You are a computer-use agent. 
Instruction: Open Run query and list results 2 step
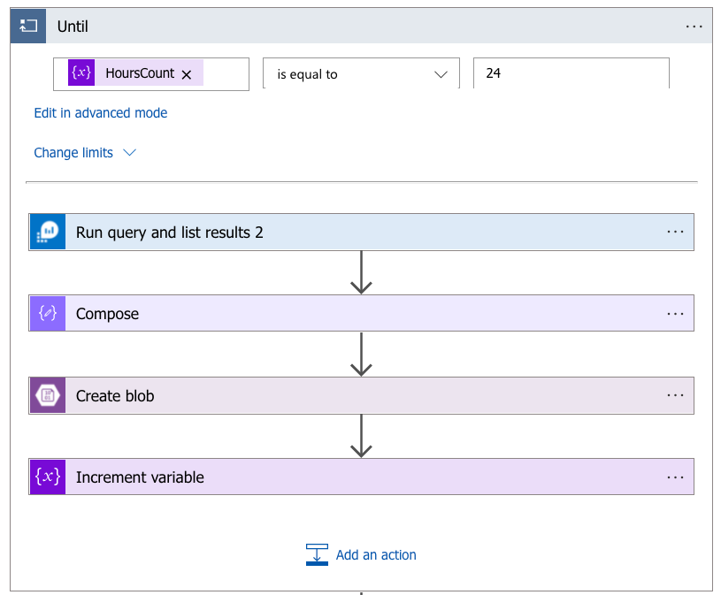click(x=354, y=233)
